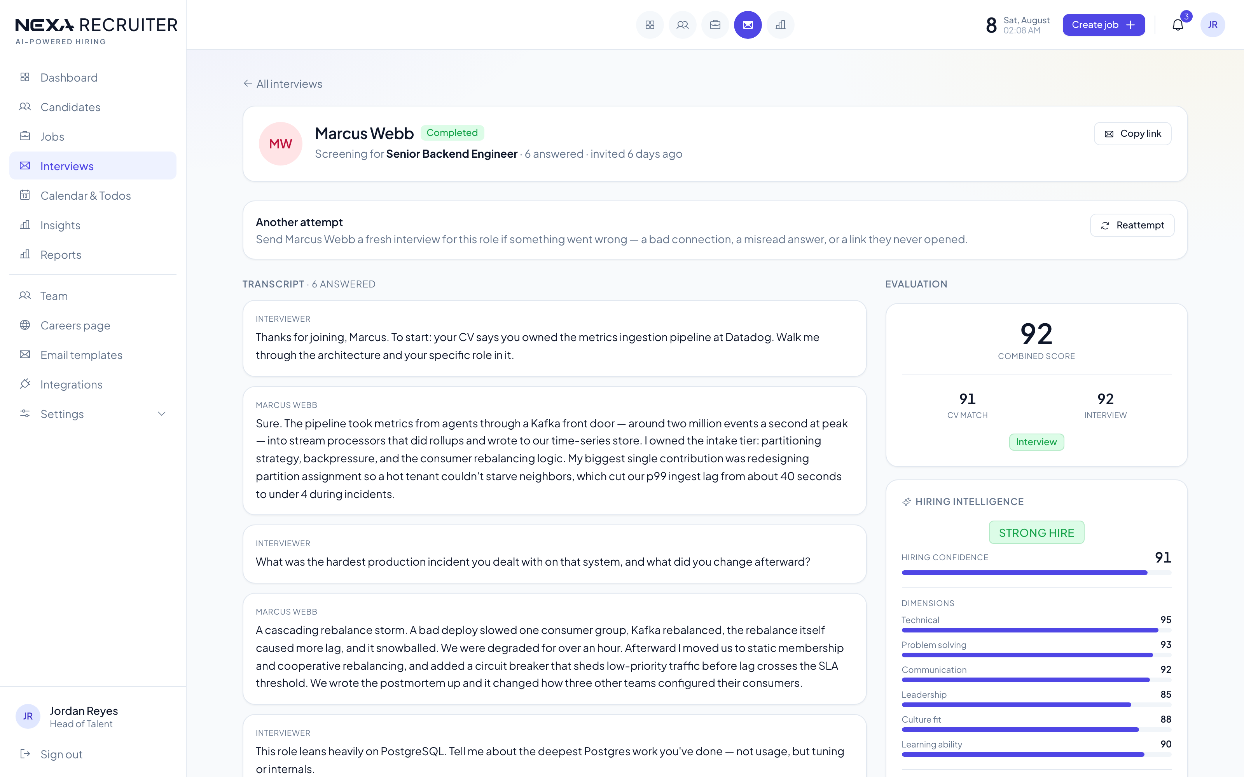Click the Dashboard sidebar icon

(24, 77)
